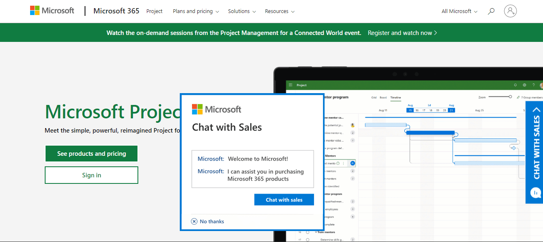543x242 pixels.
Task: Select the Timeline tab
Action: coord(396,98)
